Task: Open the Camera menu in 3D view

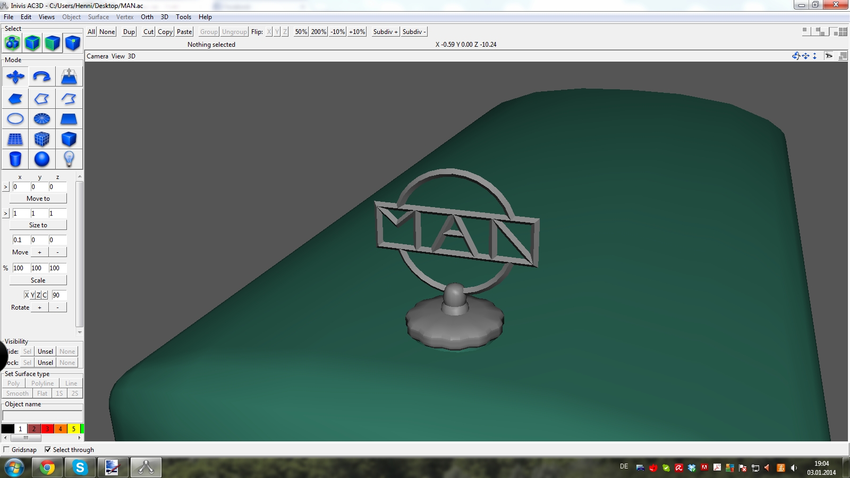Action: 97,56
